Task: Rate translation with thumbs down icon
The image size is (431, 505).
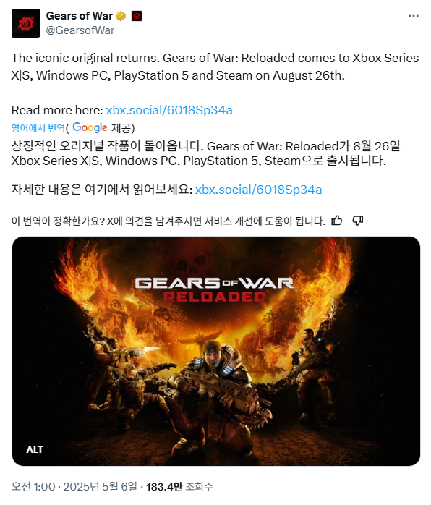Action: click(358, 221)
